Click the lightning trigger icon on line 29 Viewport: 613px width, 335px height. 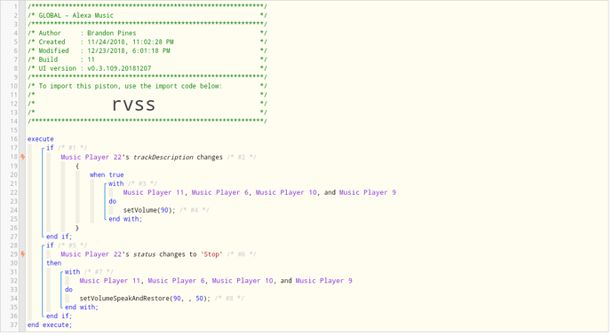(x=23, y=254)
